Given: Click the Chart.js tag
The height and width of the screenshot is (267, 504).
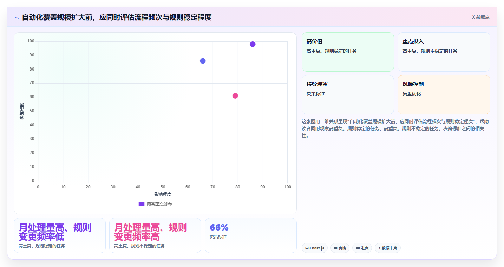Looking at the screenshot, I should tap(314, 248).
